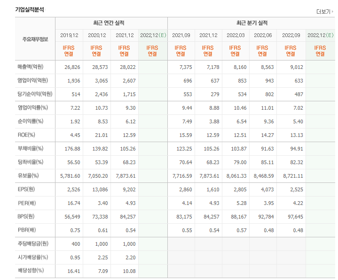This screenshot has width=338, height=280.
Task: Click the 영업이익률(%) row label
Action: pyautogui.click(x=33, y=107)
